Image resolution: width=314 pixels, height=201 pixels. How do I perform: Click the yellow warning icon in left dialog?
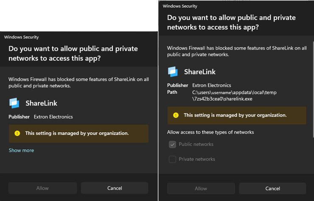coord(17,133)
